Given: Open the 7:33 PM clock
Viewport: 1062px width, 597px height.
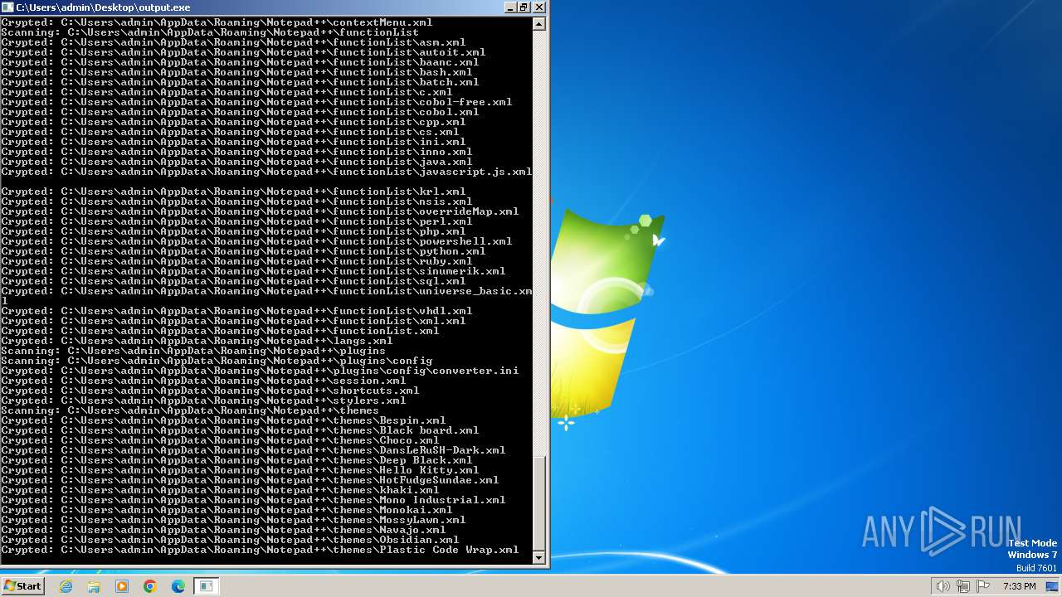Looking at the screenshot, I should 1019,586.
